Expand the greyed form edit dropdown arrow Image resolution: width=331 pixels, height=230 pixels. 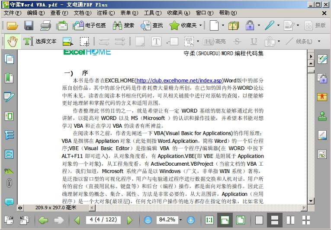pyautogui.click(x=298, y=25)
